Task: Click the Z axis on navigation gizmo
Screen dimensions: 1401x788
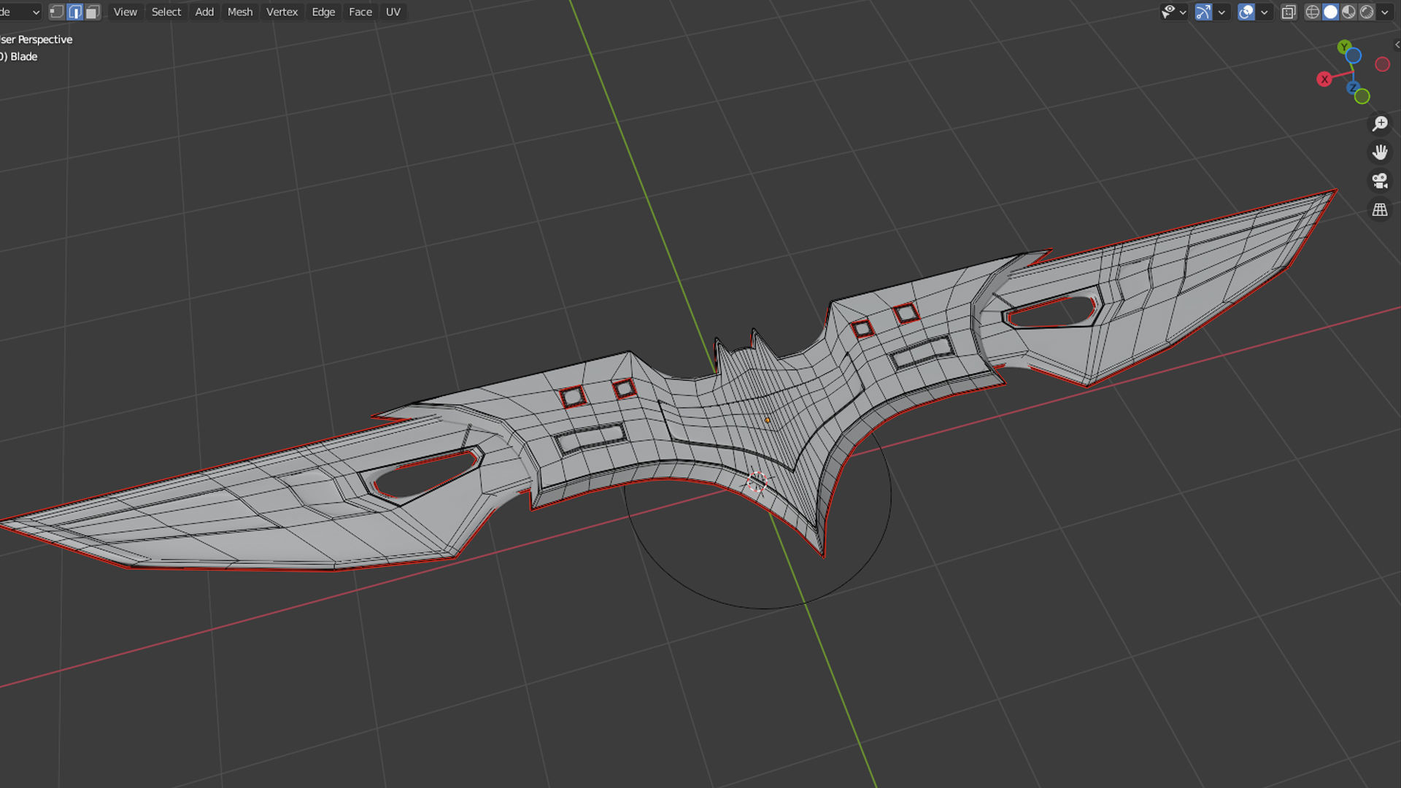Action: (x=1353, y=88)
